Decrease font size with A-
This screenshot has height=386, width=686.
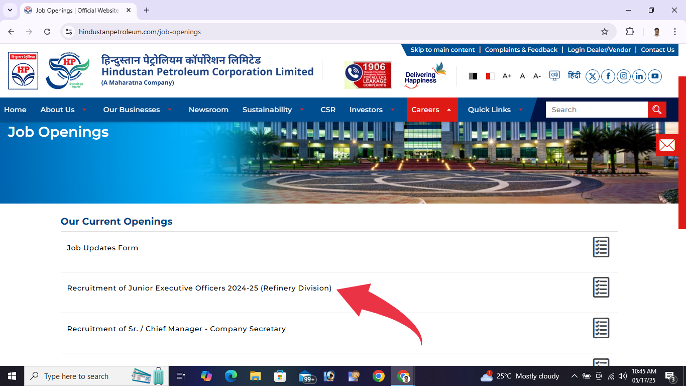tap(537, 76)
